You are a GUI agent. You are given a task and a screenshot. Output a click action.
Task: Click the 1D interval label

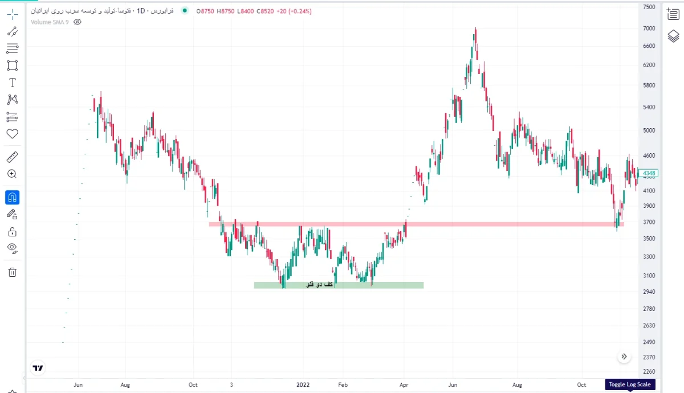pos(141,11)
